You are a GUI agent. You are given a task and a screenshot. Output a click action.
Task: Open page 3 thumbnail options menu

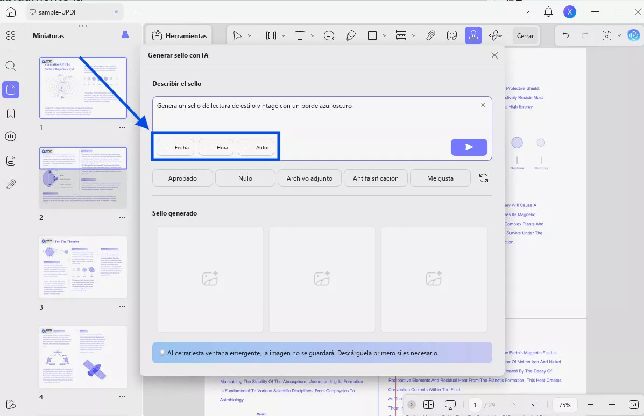(x=122, y=307)
